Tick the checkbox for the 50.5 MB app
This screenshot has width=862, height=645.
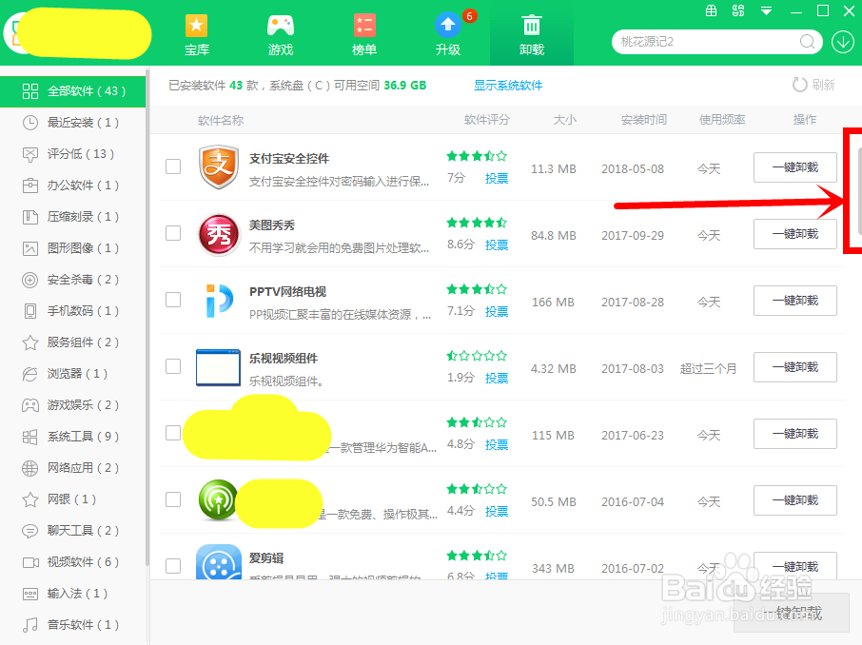(x=173, y=499)
